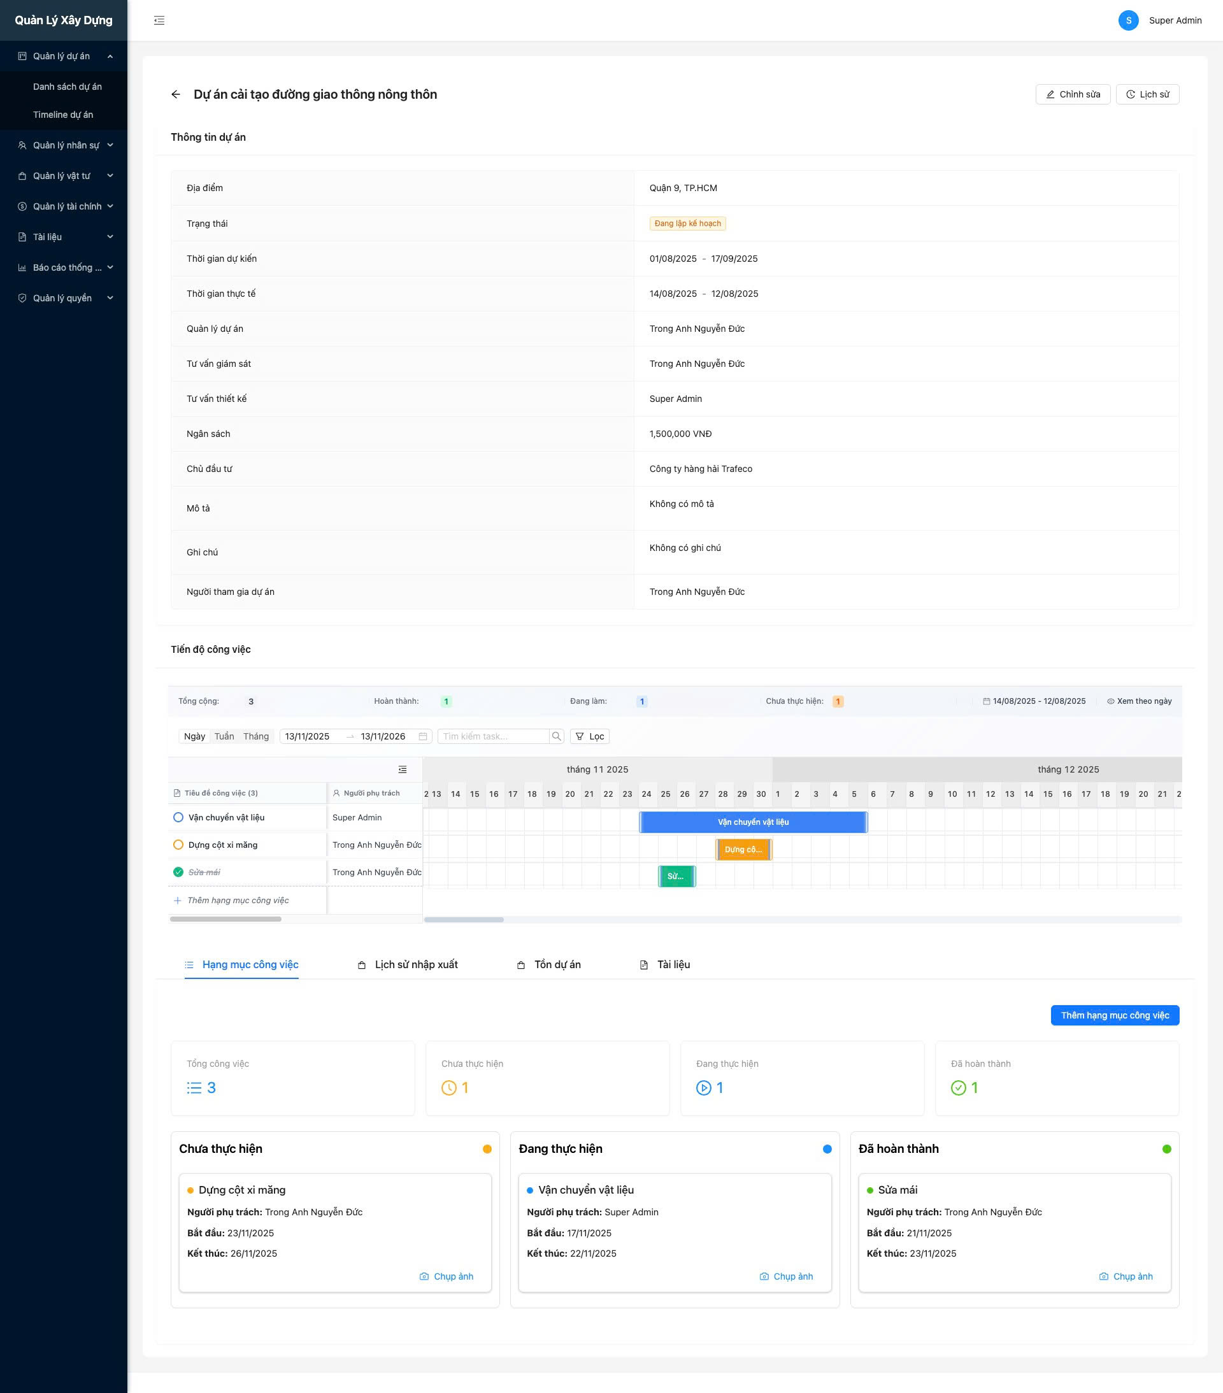Toggle the Dựng cột xi măng status circle
This screenshot has width=1223, height=1393.
coord(178,845)
